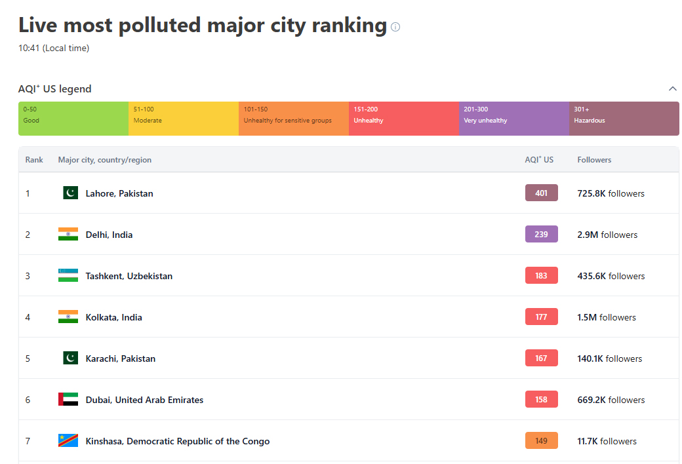Click the India flag next to Kolkata

[x=68, y=317]
